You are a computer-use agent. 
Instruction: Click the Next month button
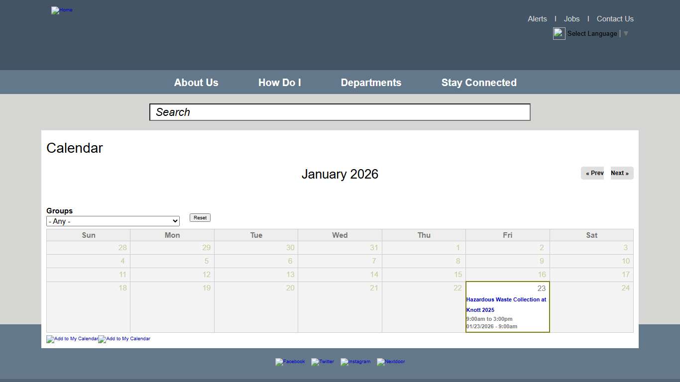tap(621, 173)
